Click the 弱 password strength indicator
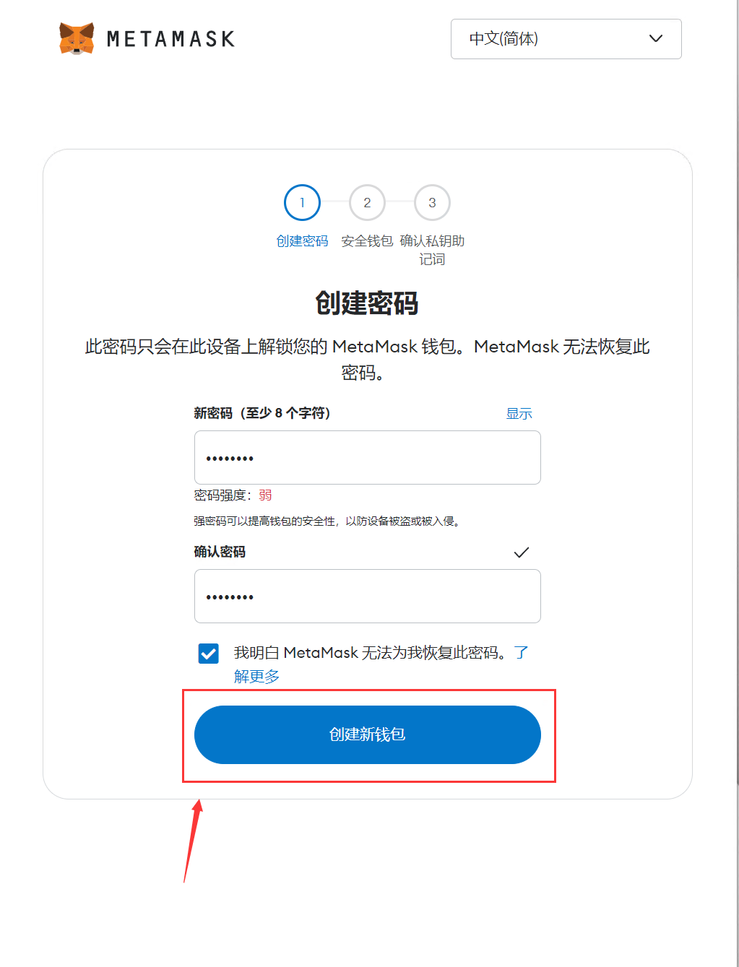This screenshot has width=739, height=967. 266,495
